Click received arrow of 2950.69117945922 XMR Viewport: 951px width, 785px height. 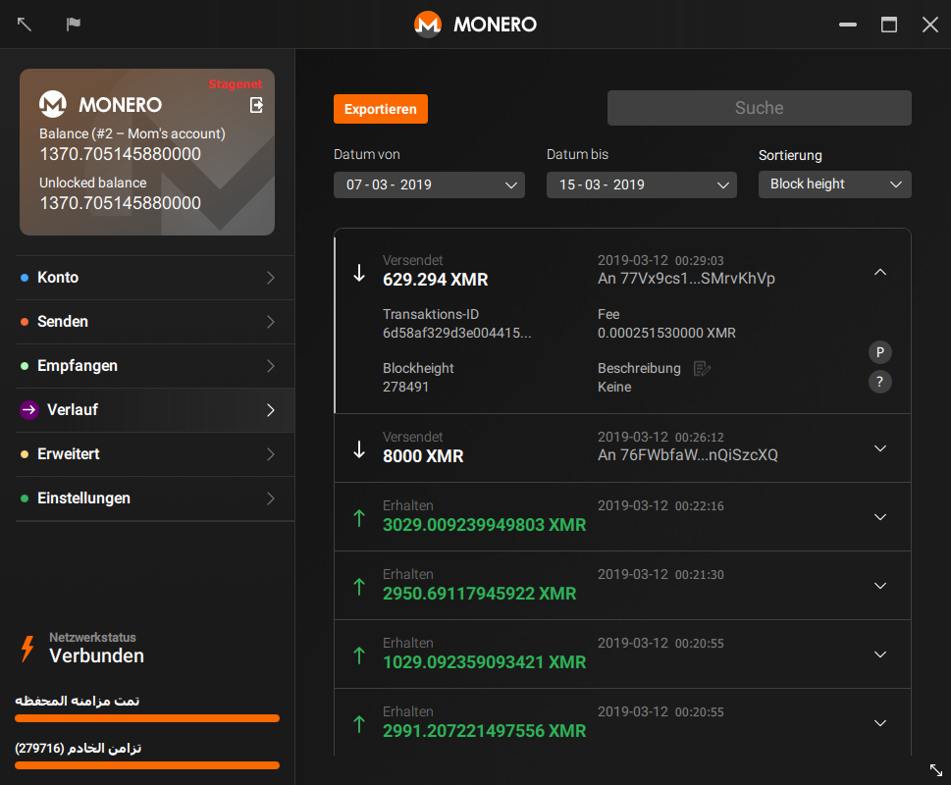click(359, 586)
